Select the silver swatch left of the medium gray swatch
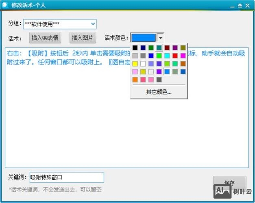This screenshot has height=203, width=255. tap(135, 56)
